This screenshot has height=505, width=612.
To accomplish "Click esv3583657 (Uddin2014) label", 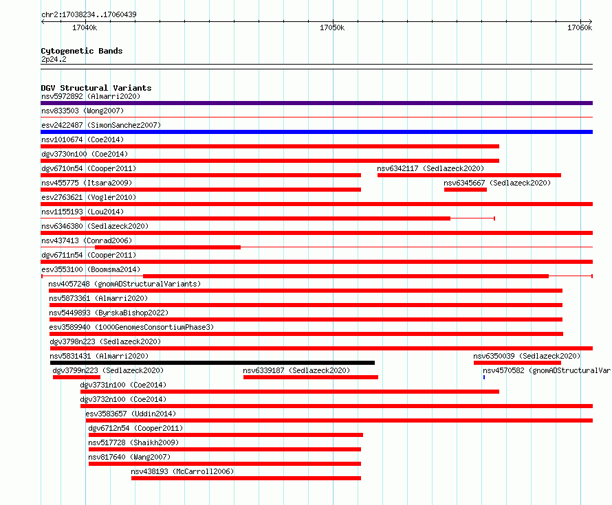I will (131, 414).
